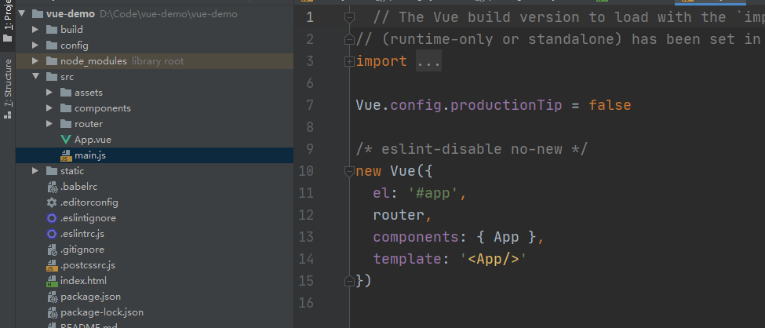This screenshot has width=765, height=328.
Task: Select the main.js file icon
Action: point(66,155)
